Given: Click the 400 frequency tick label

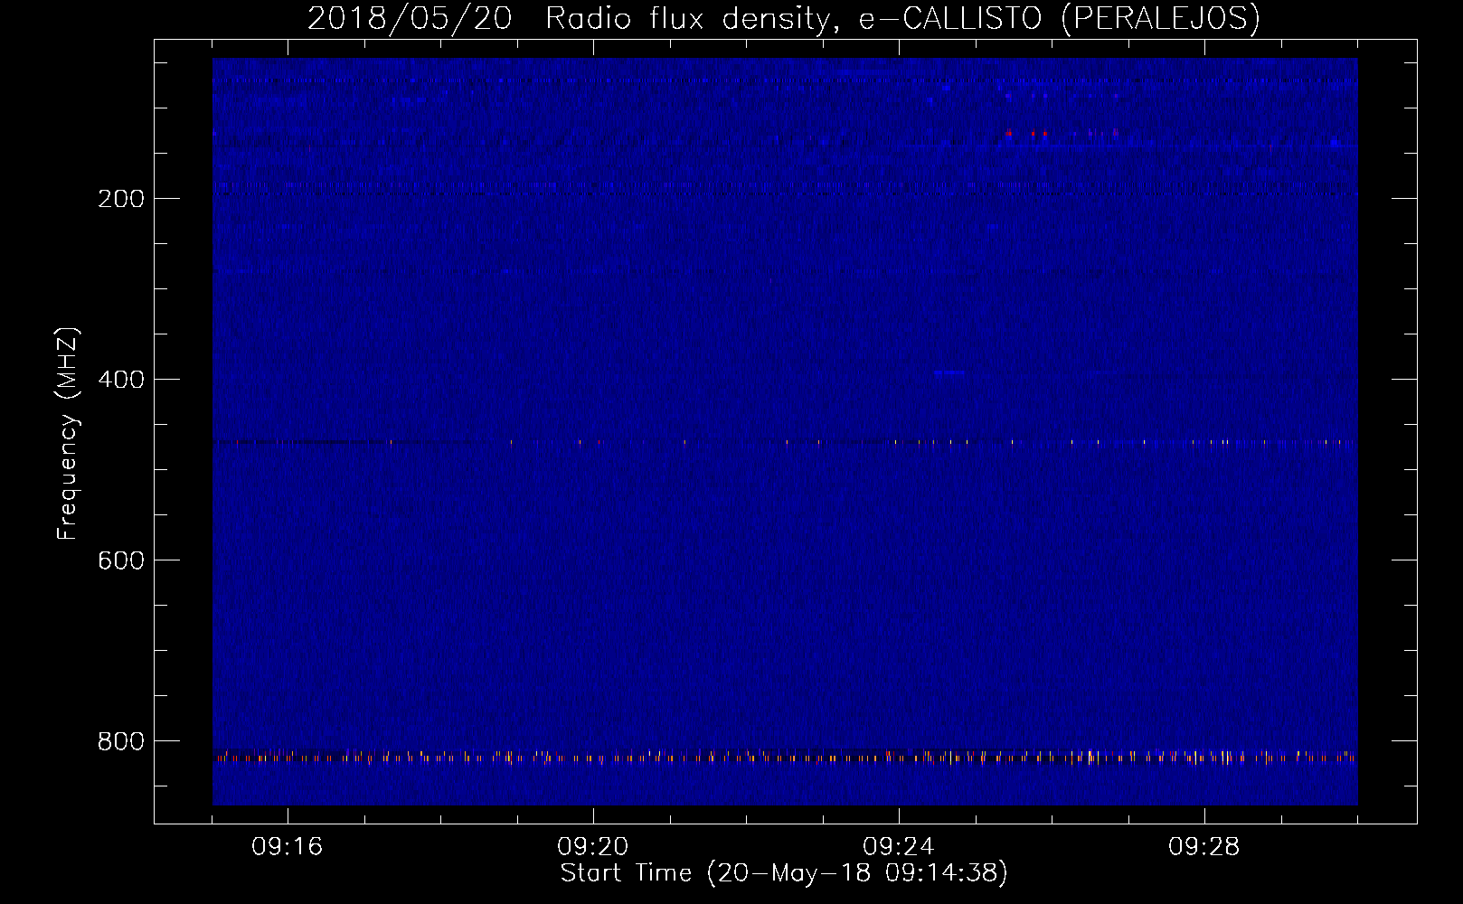Looking at the screenshot, I should 120,379.
